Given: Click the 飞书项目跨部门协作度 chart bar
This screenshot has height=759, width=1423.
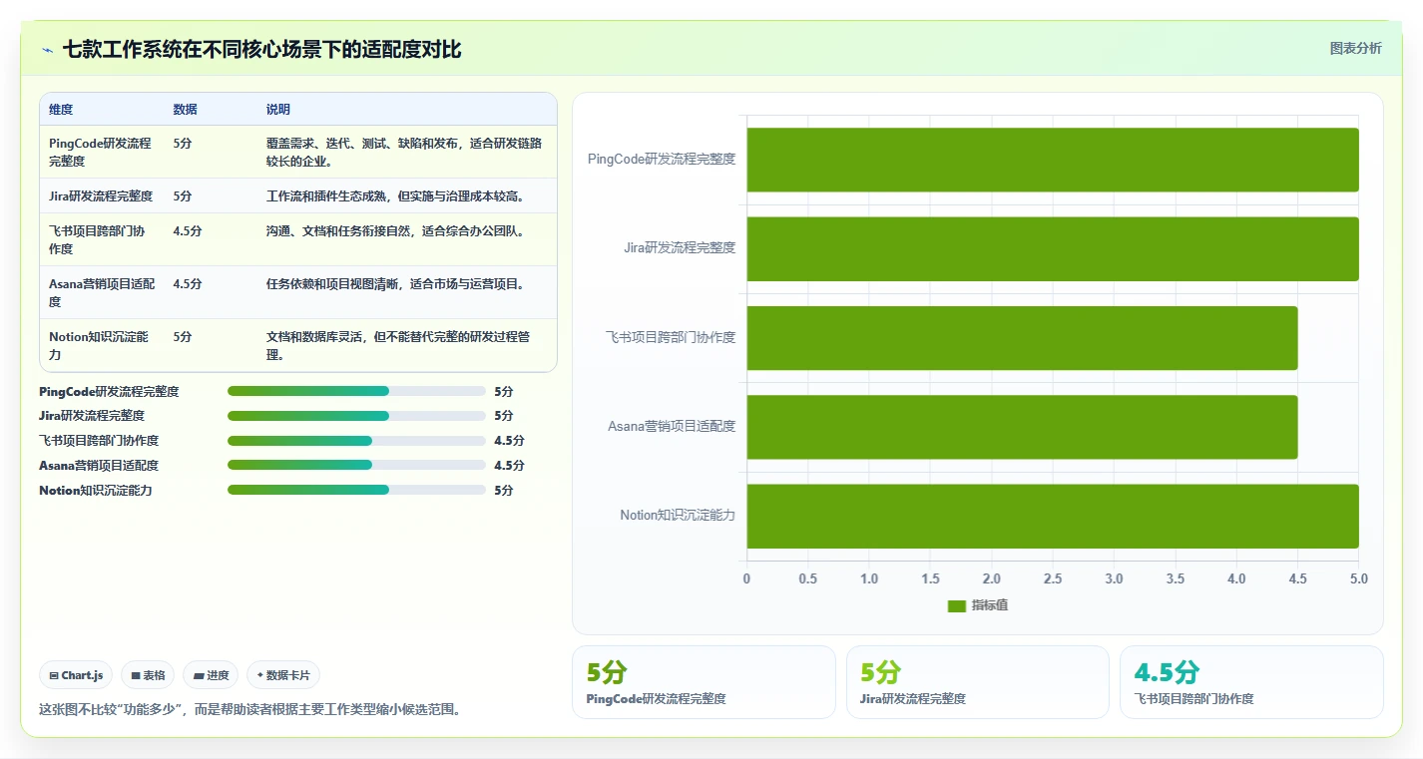Looking at the screenshot, I should (1022, 338).
